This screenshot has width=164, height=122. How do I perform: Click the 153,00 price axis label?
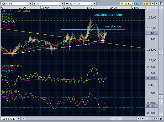point(152,50)
